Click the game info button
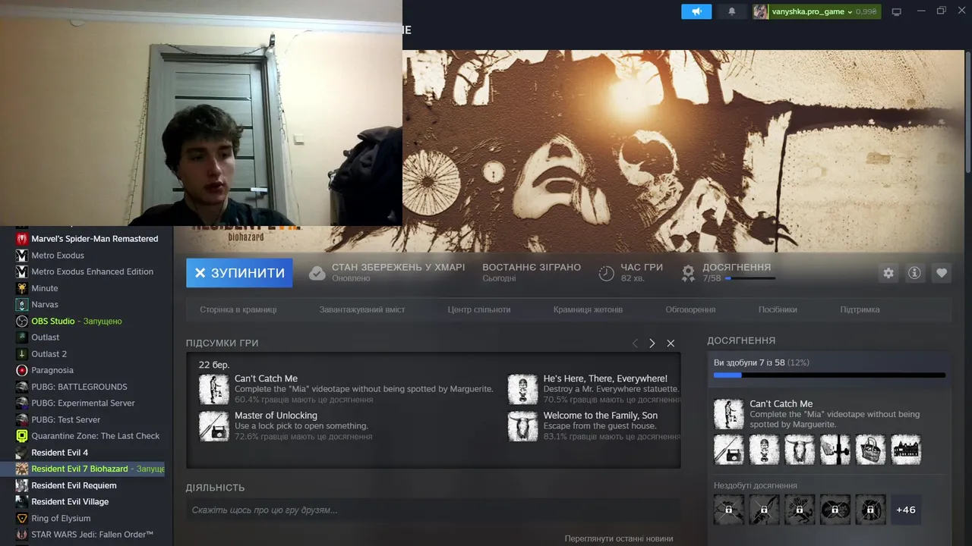This screenshot has width=972, height=546. click(x=914, y=273)
